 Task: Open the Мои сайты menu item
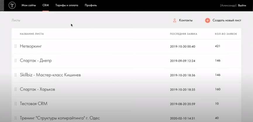(29, 5)
